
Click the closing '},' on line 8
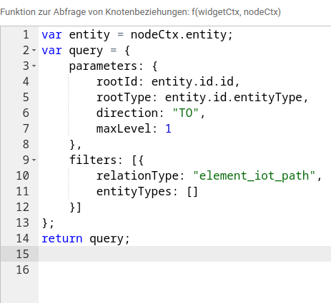(x=76, y=145)
